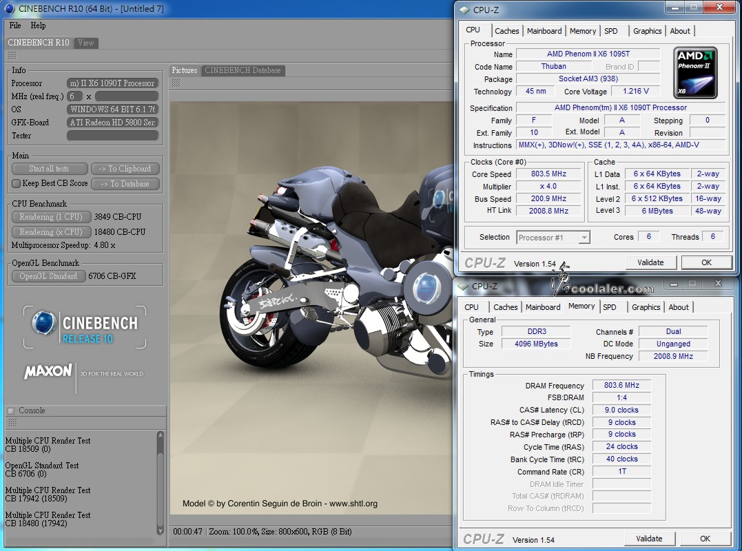Click grip handle below the Pictures tab
This screenshot has height=551, width=742.
pyautogui.click(x=176, y=83)
